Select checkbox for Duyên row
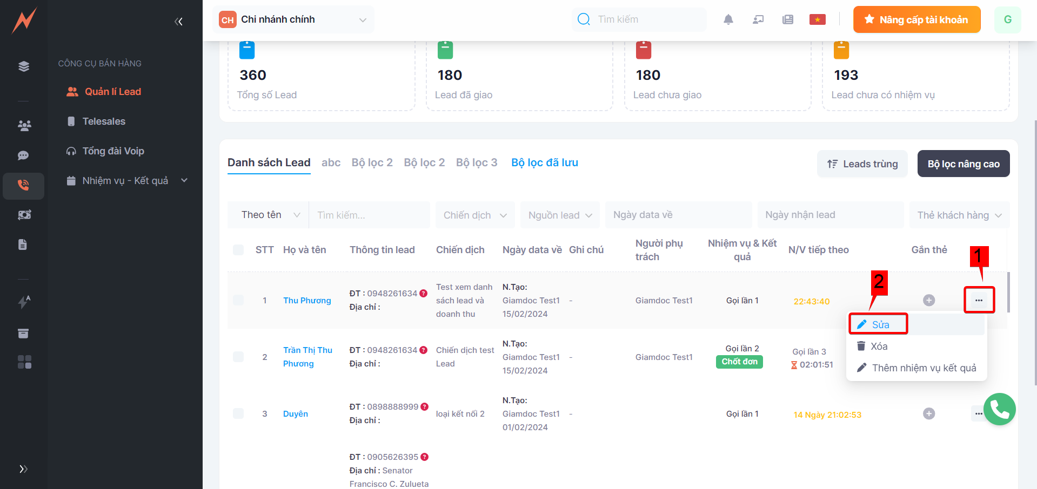Image resolution: width=1037 pixels, height=489 pixels. click(x=238, y=414)
